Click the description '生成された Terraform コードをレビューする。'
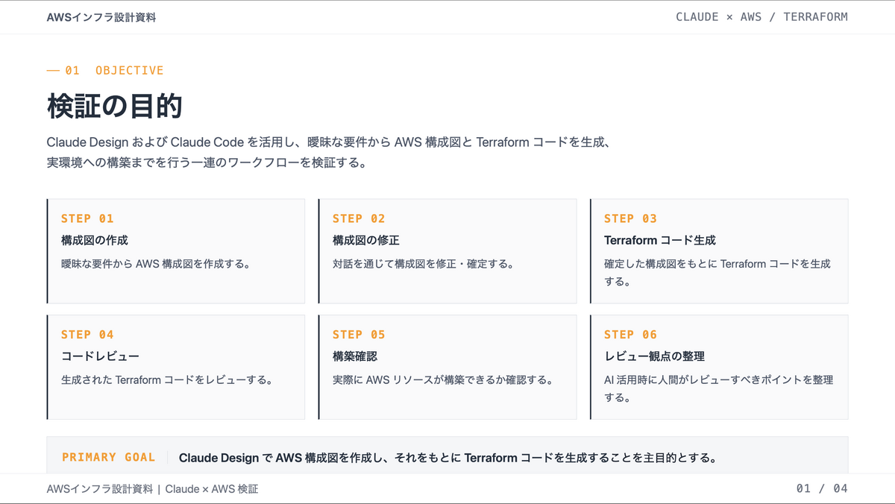Image resolution: width=895 pixels, height=504 pixels. (166, 379)
